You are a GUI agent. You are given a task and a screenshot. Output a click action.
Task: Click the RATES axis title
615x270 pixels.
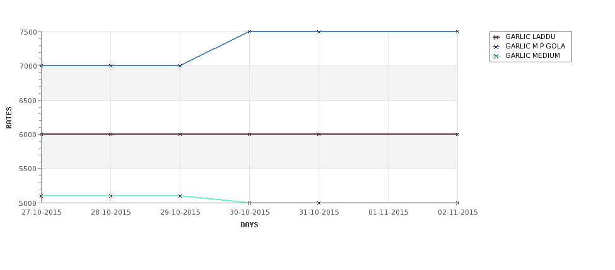pos(9,118)
